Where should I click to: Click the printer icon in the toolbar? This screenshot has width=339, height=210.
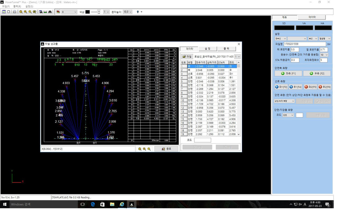tap(15, 12)
